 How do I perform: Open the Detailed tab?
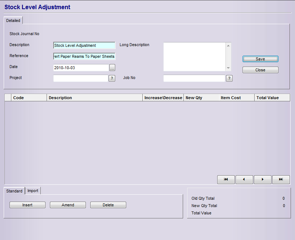(13, 20)
